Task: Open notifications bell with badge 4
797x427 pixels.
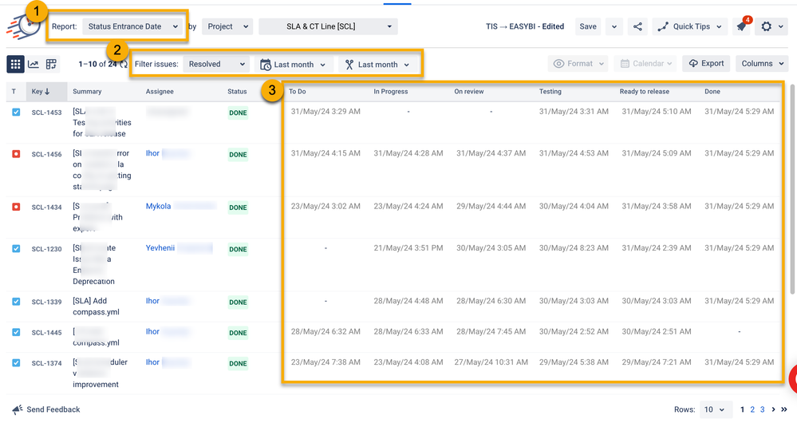Action: click(x=742, y=26)
